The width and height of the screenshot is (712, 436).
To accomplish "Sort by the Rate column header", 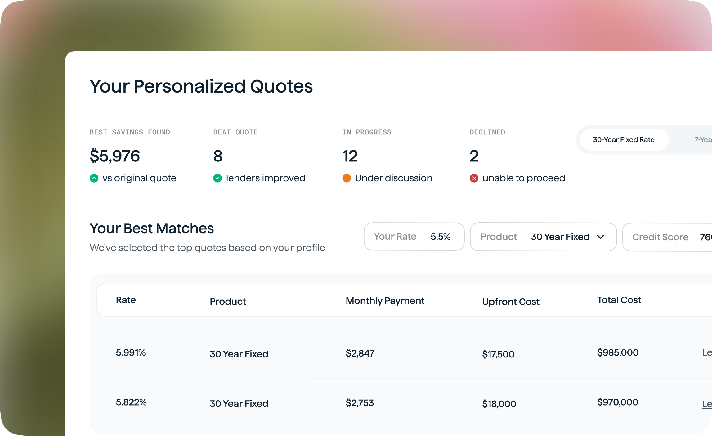I will pos(126,300).
